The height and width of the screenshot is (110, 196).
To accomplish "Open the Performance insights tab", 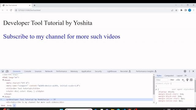I will click(146, 71).
